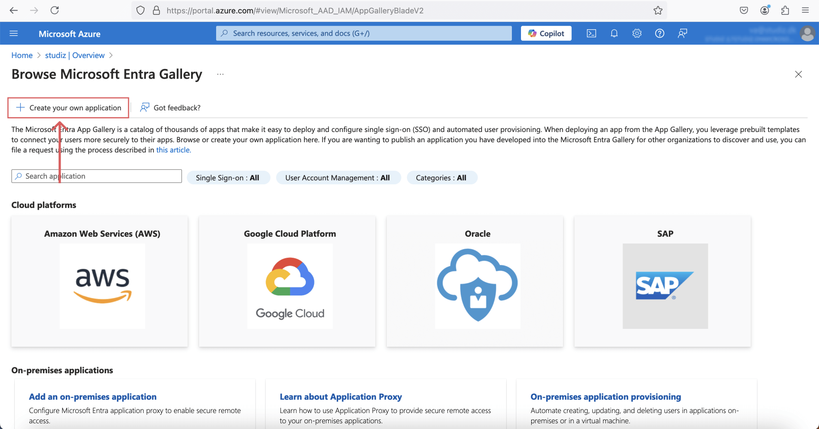Open the ellipsis next to gallery title

(220, 74)
